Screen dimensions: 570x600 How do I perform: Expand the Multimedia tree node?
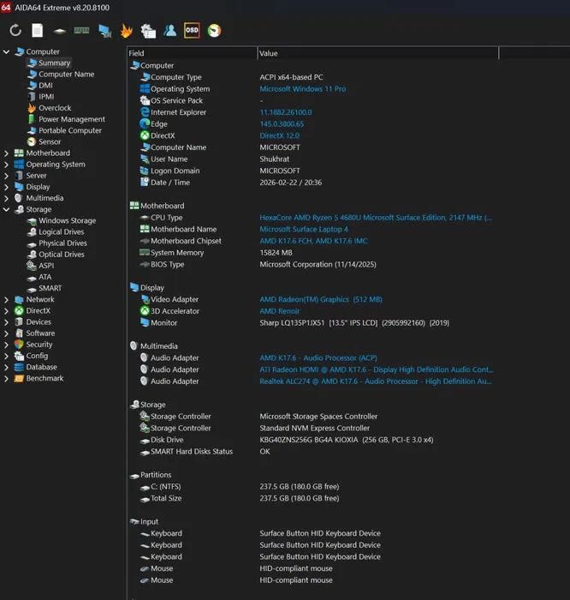coord(6,198)
